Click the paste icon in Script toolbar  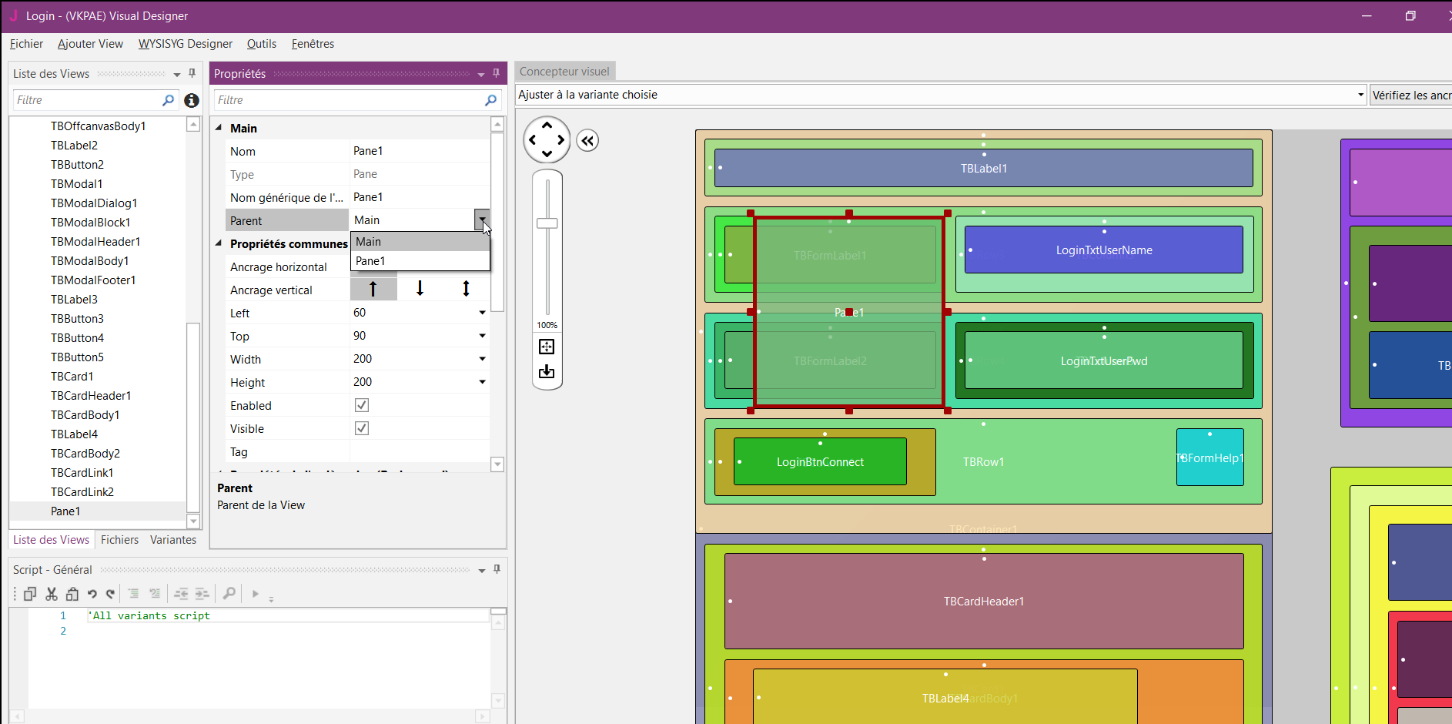(72, 594)
